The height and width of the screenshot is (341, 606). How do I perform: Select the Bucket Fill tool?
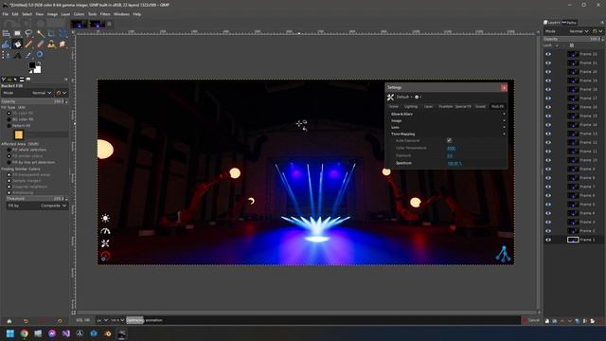17,45
